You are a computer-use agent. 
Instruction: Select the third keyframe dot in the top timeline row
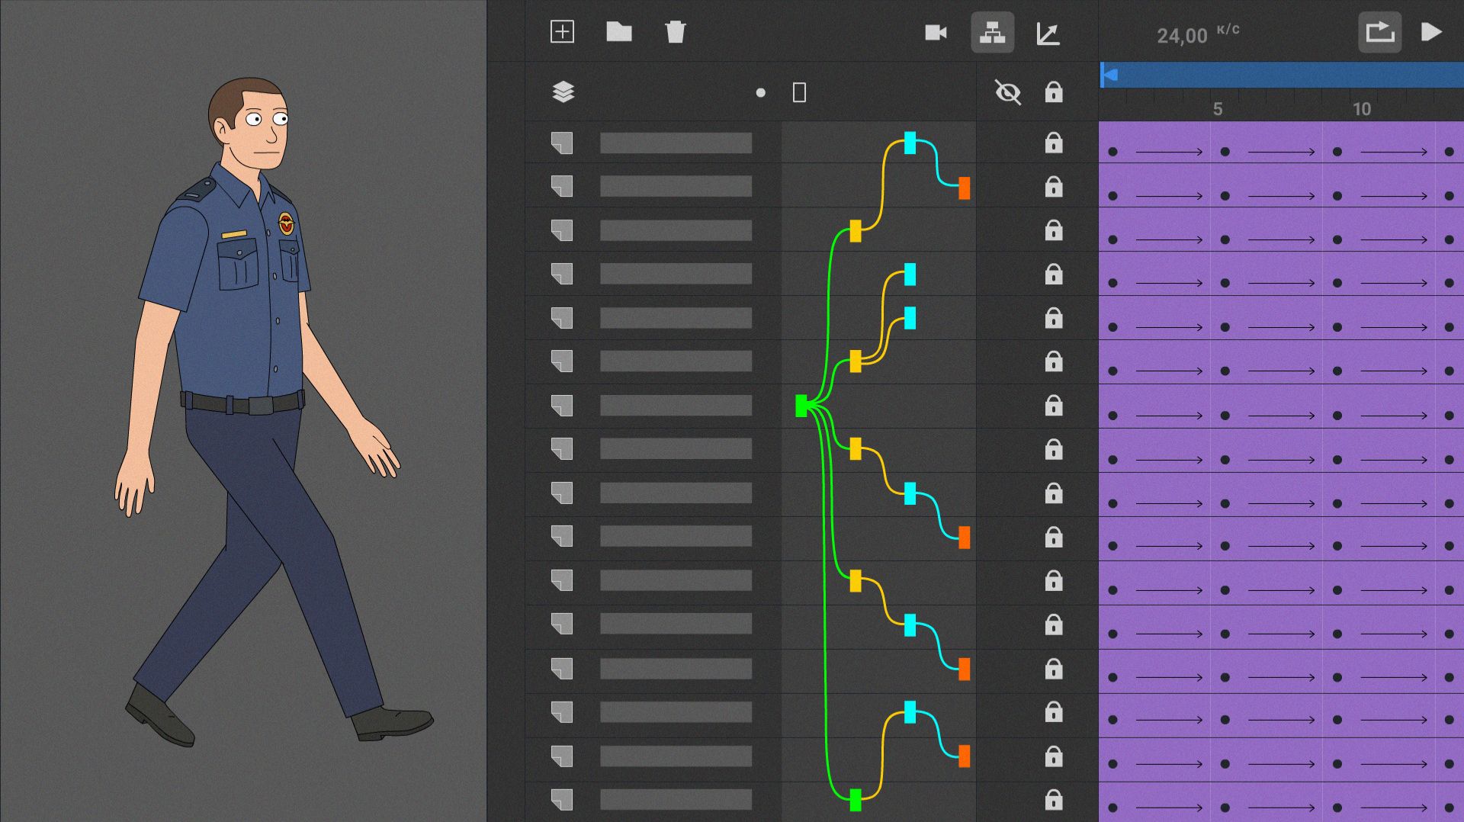click(x=1337, y=152)
